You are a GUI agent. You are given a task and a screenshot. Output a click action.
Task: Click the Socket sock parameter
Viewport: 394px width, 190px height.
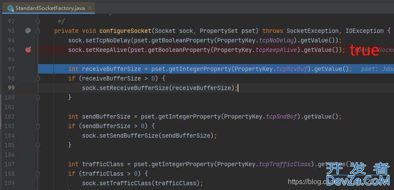point(174,31)
